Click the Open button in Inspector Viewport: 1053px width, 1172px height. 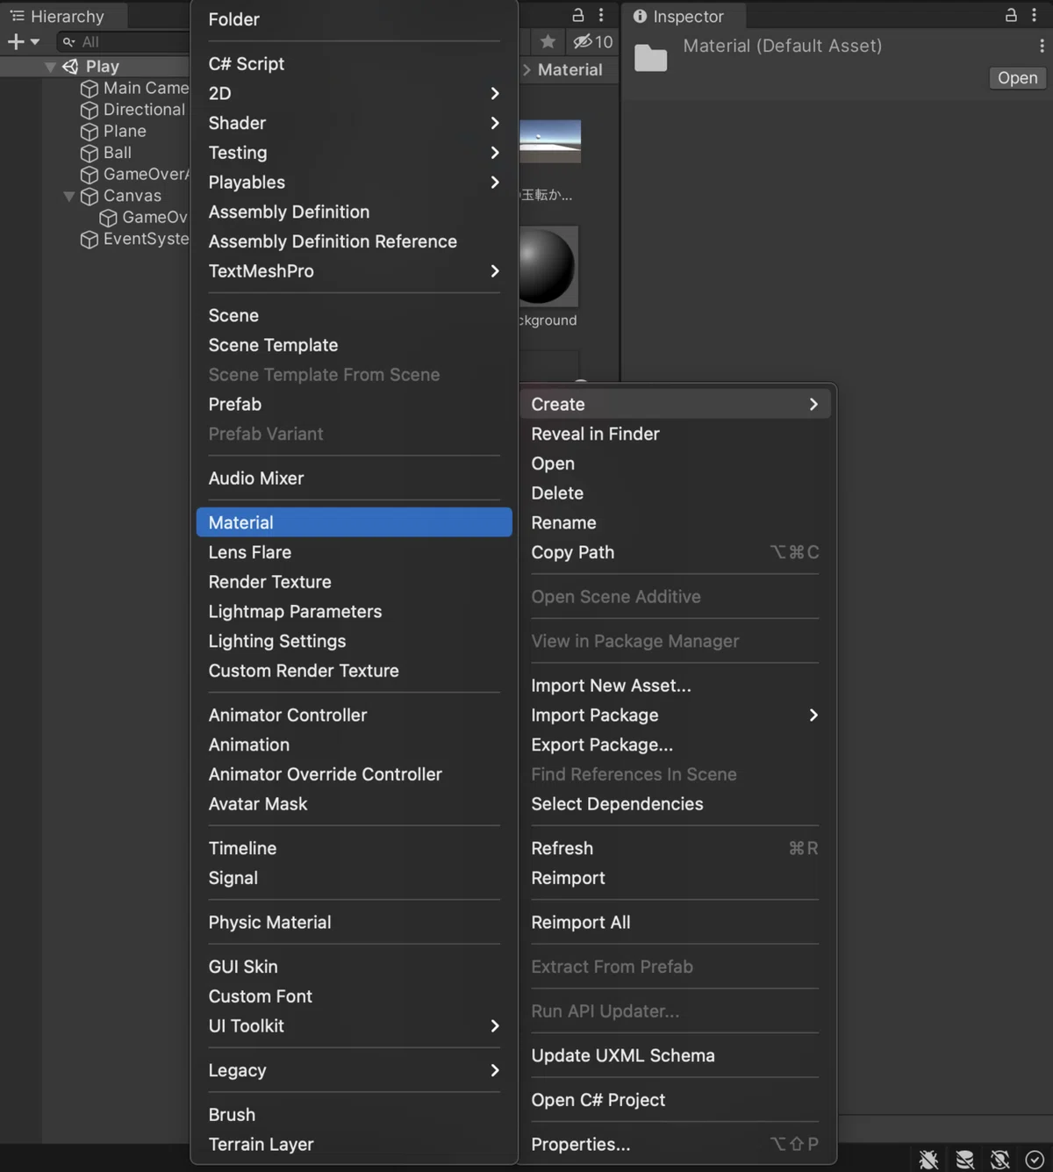tap(1018, 78)
